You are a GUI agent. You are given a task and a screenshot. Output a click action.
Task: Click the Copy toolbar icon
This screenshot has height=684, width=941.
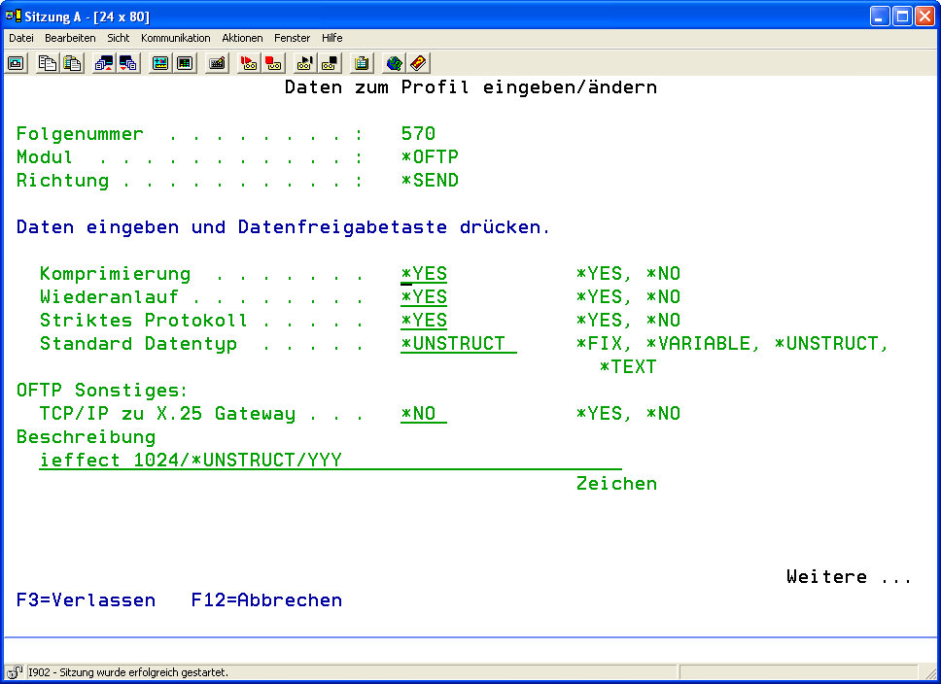47,63
